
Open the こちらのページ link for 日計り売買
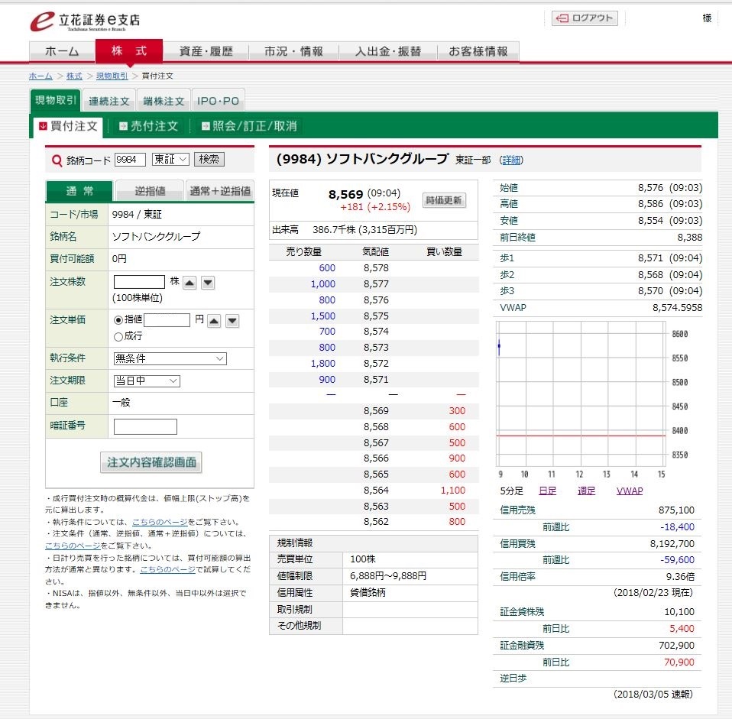coord(168,569)
